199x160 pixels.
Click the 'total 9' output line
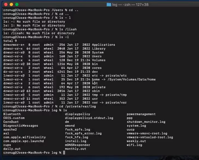(x=10, y=41)
